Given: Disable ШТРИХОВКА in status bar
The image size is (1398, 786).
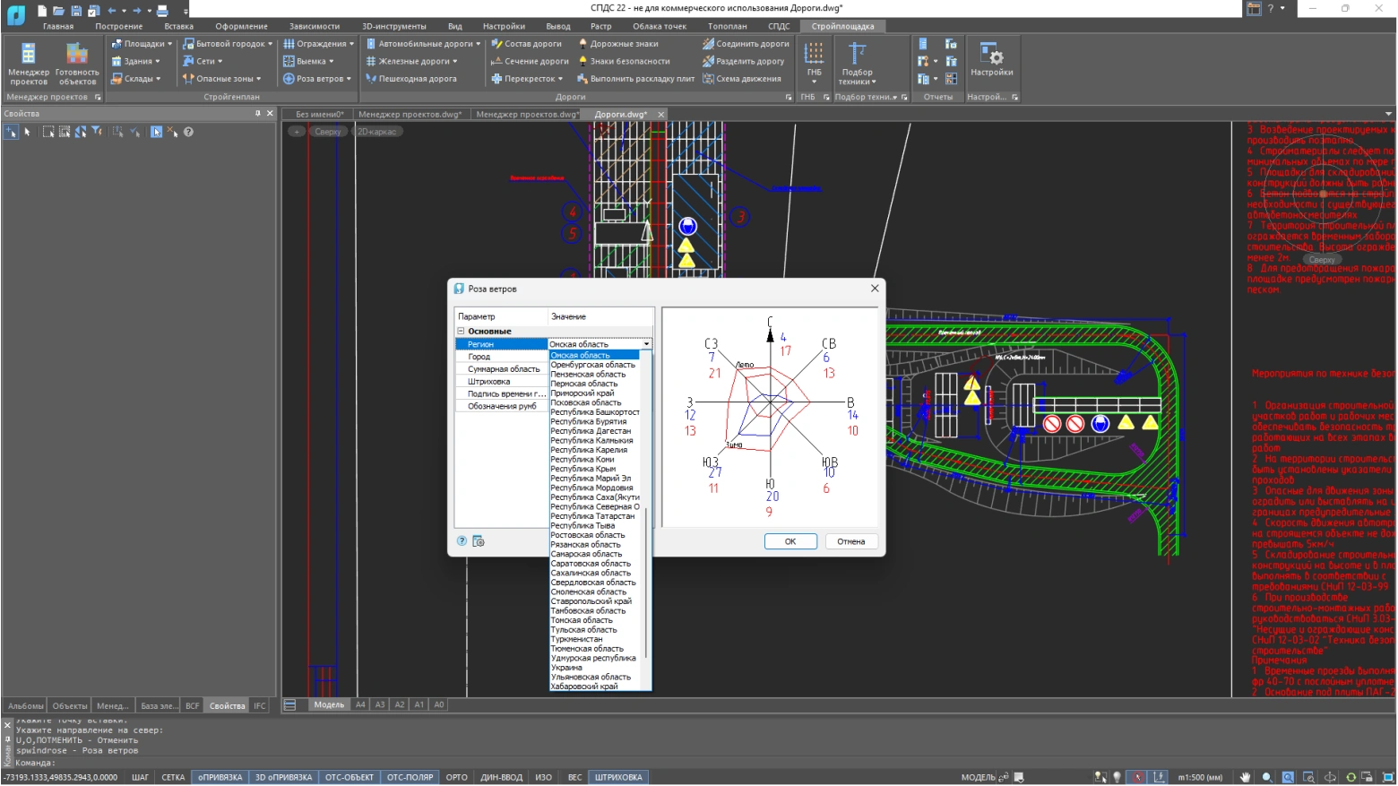Looking at the screenshot, I should [618, 777].
